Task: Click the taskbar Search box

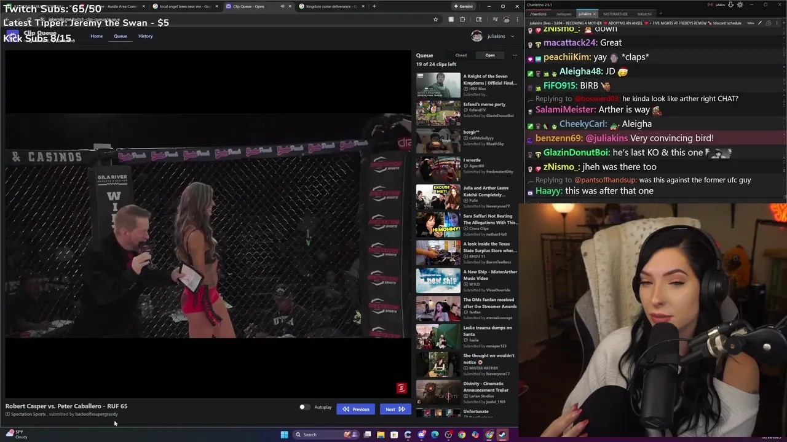Action: tap(325, 435)
